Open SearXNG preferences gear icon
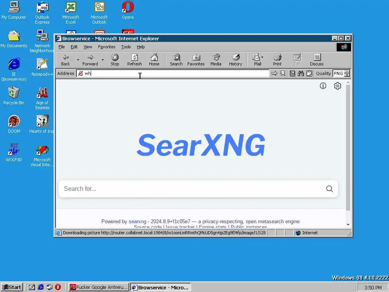The width and height of the screenshot is (389, 292). point(337,86)
